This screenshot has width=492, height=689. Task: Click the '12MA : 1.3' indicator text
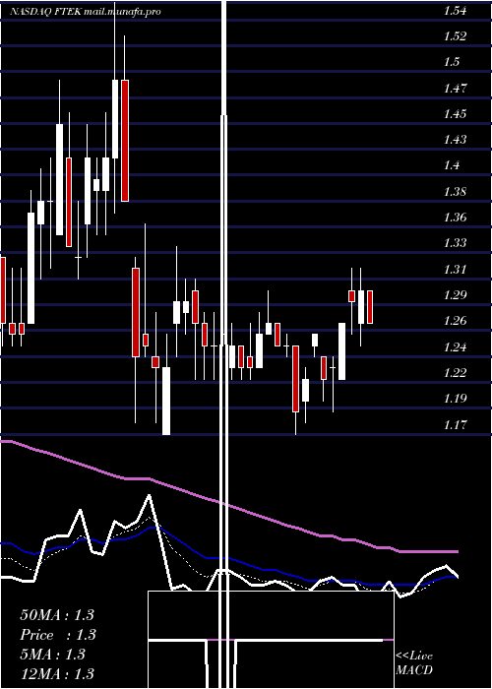[57, 673]
